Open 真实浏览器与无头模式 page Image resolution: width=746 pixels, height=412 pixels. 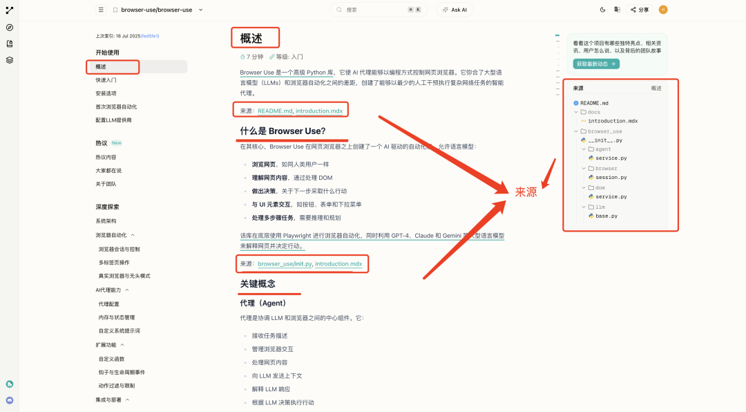[124, 276]
